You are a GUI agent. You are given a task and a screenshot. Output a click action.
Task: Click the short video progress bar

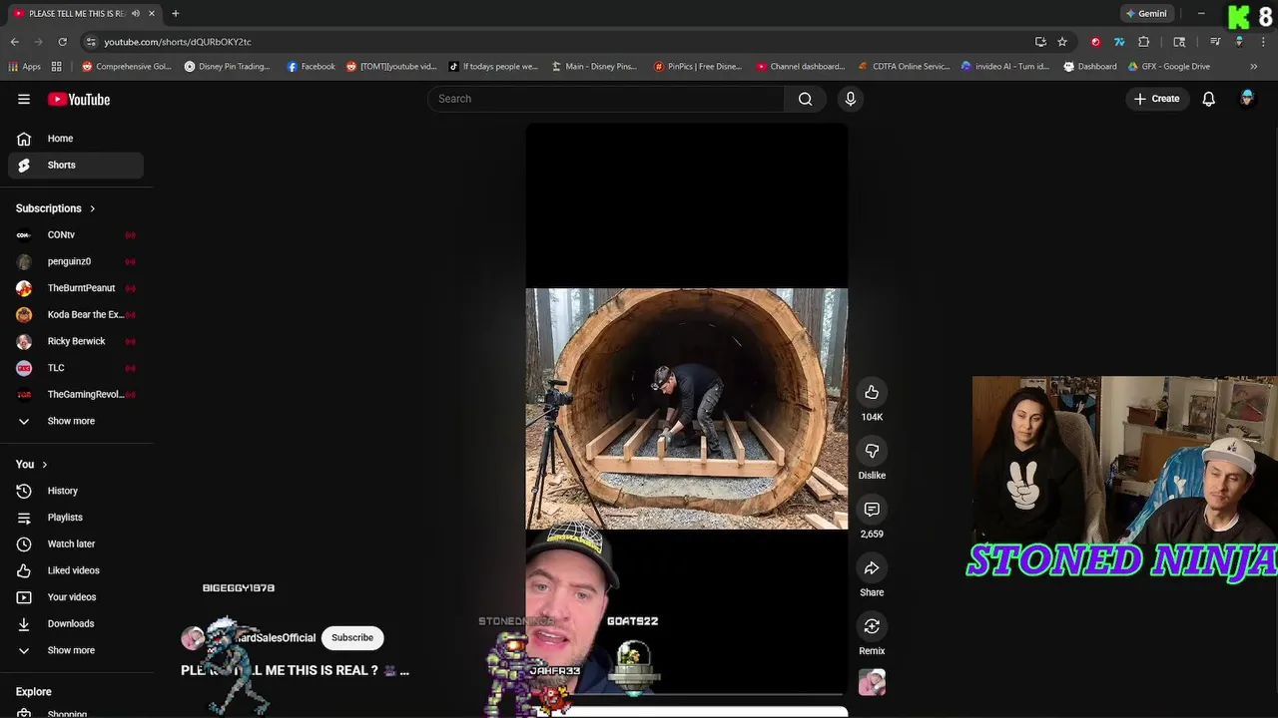pyautogui.click(x=687, y=694)
